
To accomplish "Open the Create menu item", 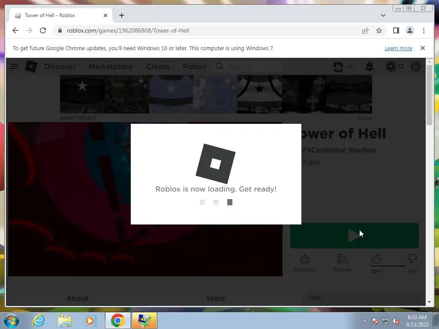I will pyautogui.click(x=158, y=66).
